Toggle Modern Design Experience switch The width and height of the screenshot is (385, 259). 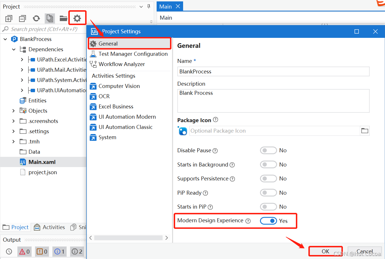268,221
